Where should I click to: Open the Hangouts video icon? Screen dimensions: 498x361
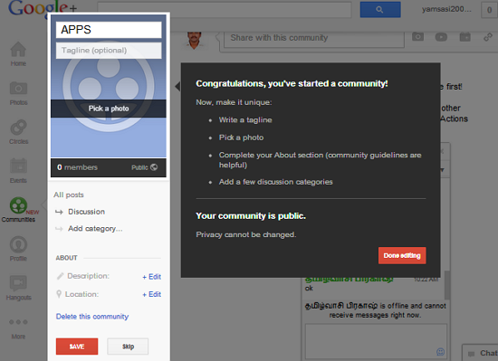18,283
